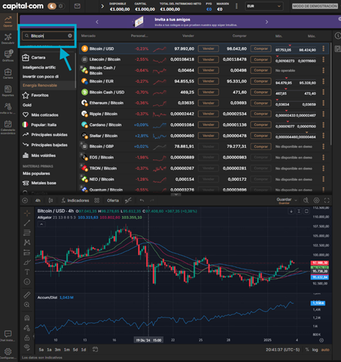Open the Cartera icon in left sidebar
Image resolution: width=341 pixels, height=362 pixels.
[8, 74]
